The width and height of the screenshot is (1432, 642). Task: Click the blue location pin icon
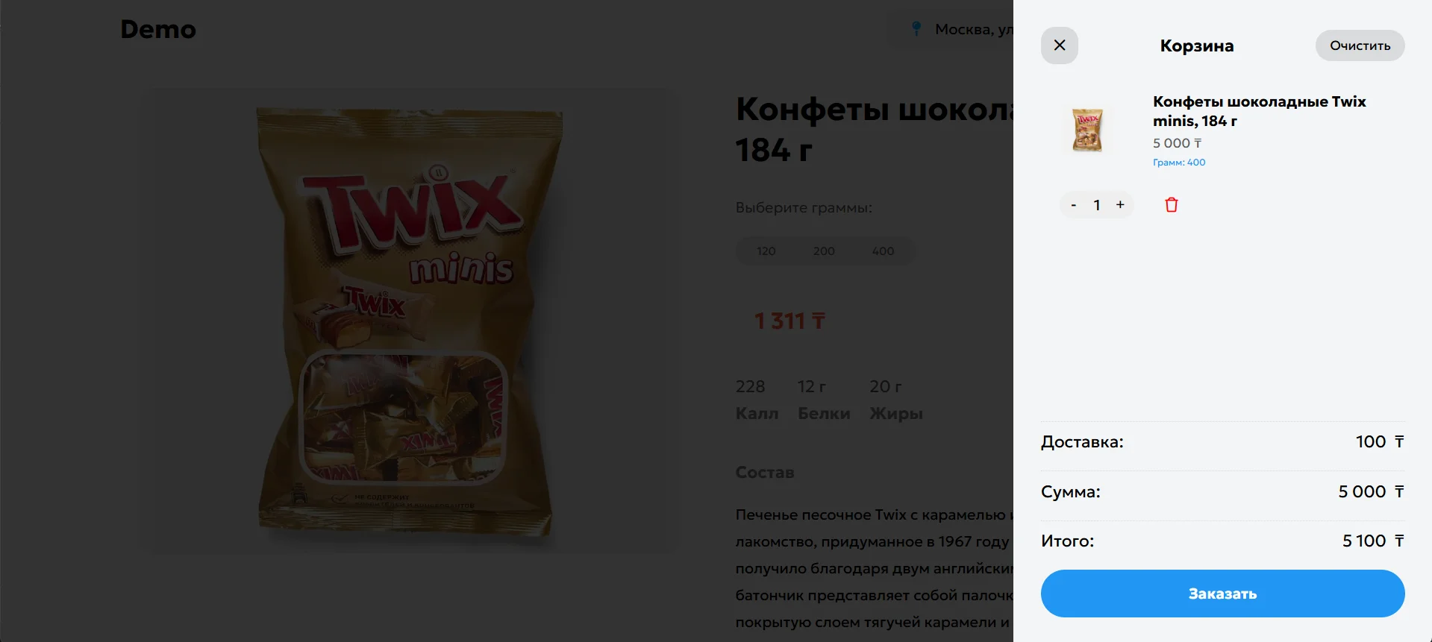[916, 29]
